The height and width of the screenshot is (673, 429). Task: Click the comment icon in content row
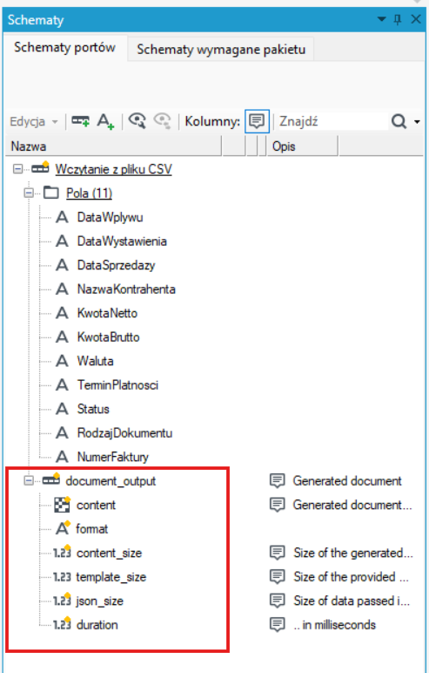pos(278,505)
